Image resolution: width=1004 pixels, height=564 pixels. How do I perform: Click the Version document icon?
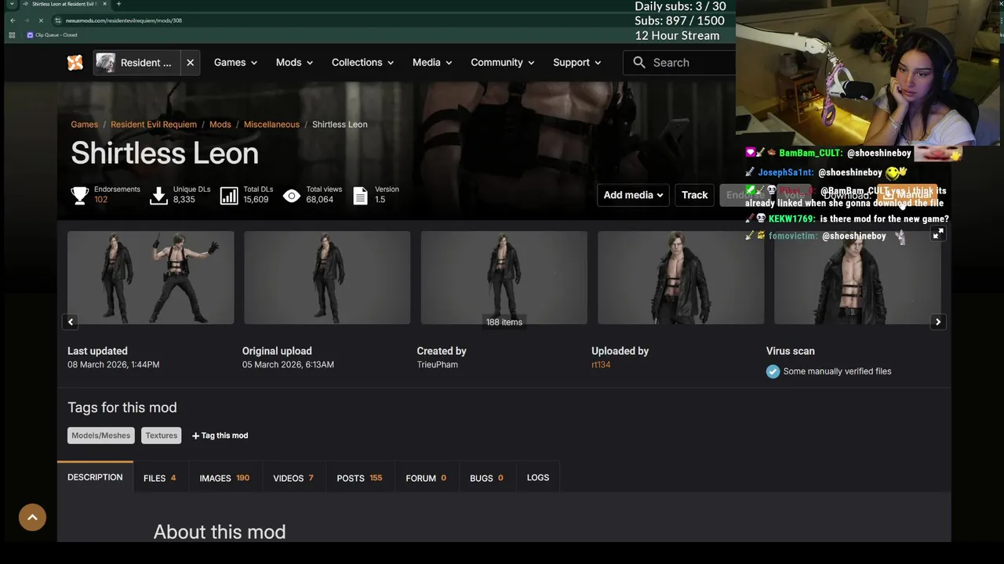[x=360, y=195]
